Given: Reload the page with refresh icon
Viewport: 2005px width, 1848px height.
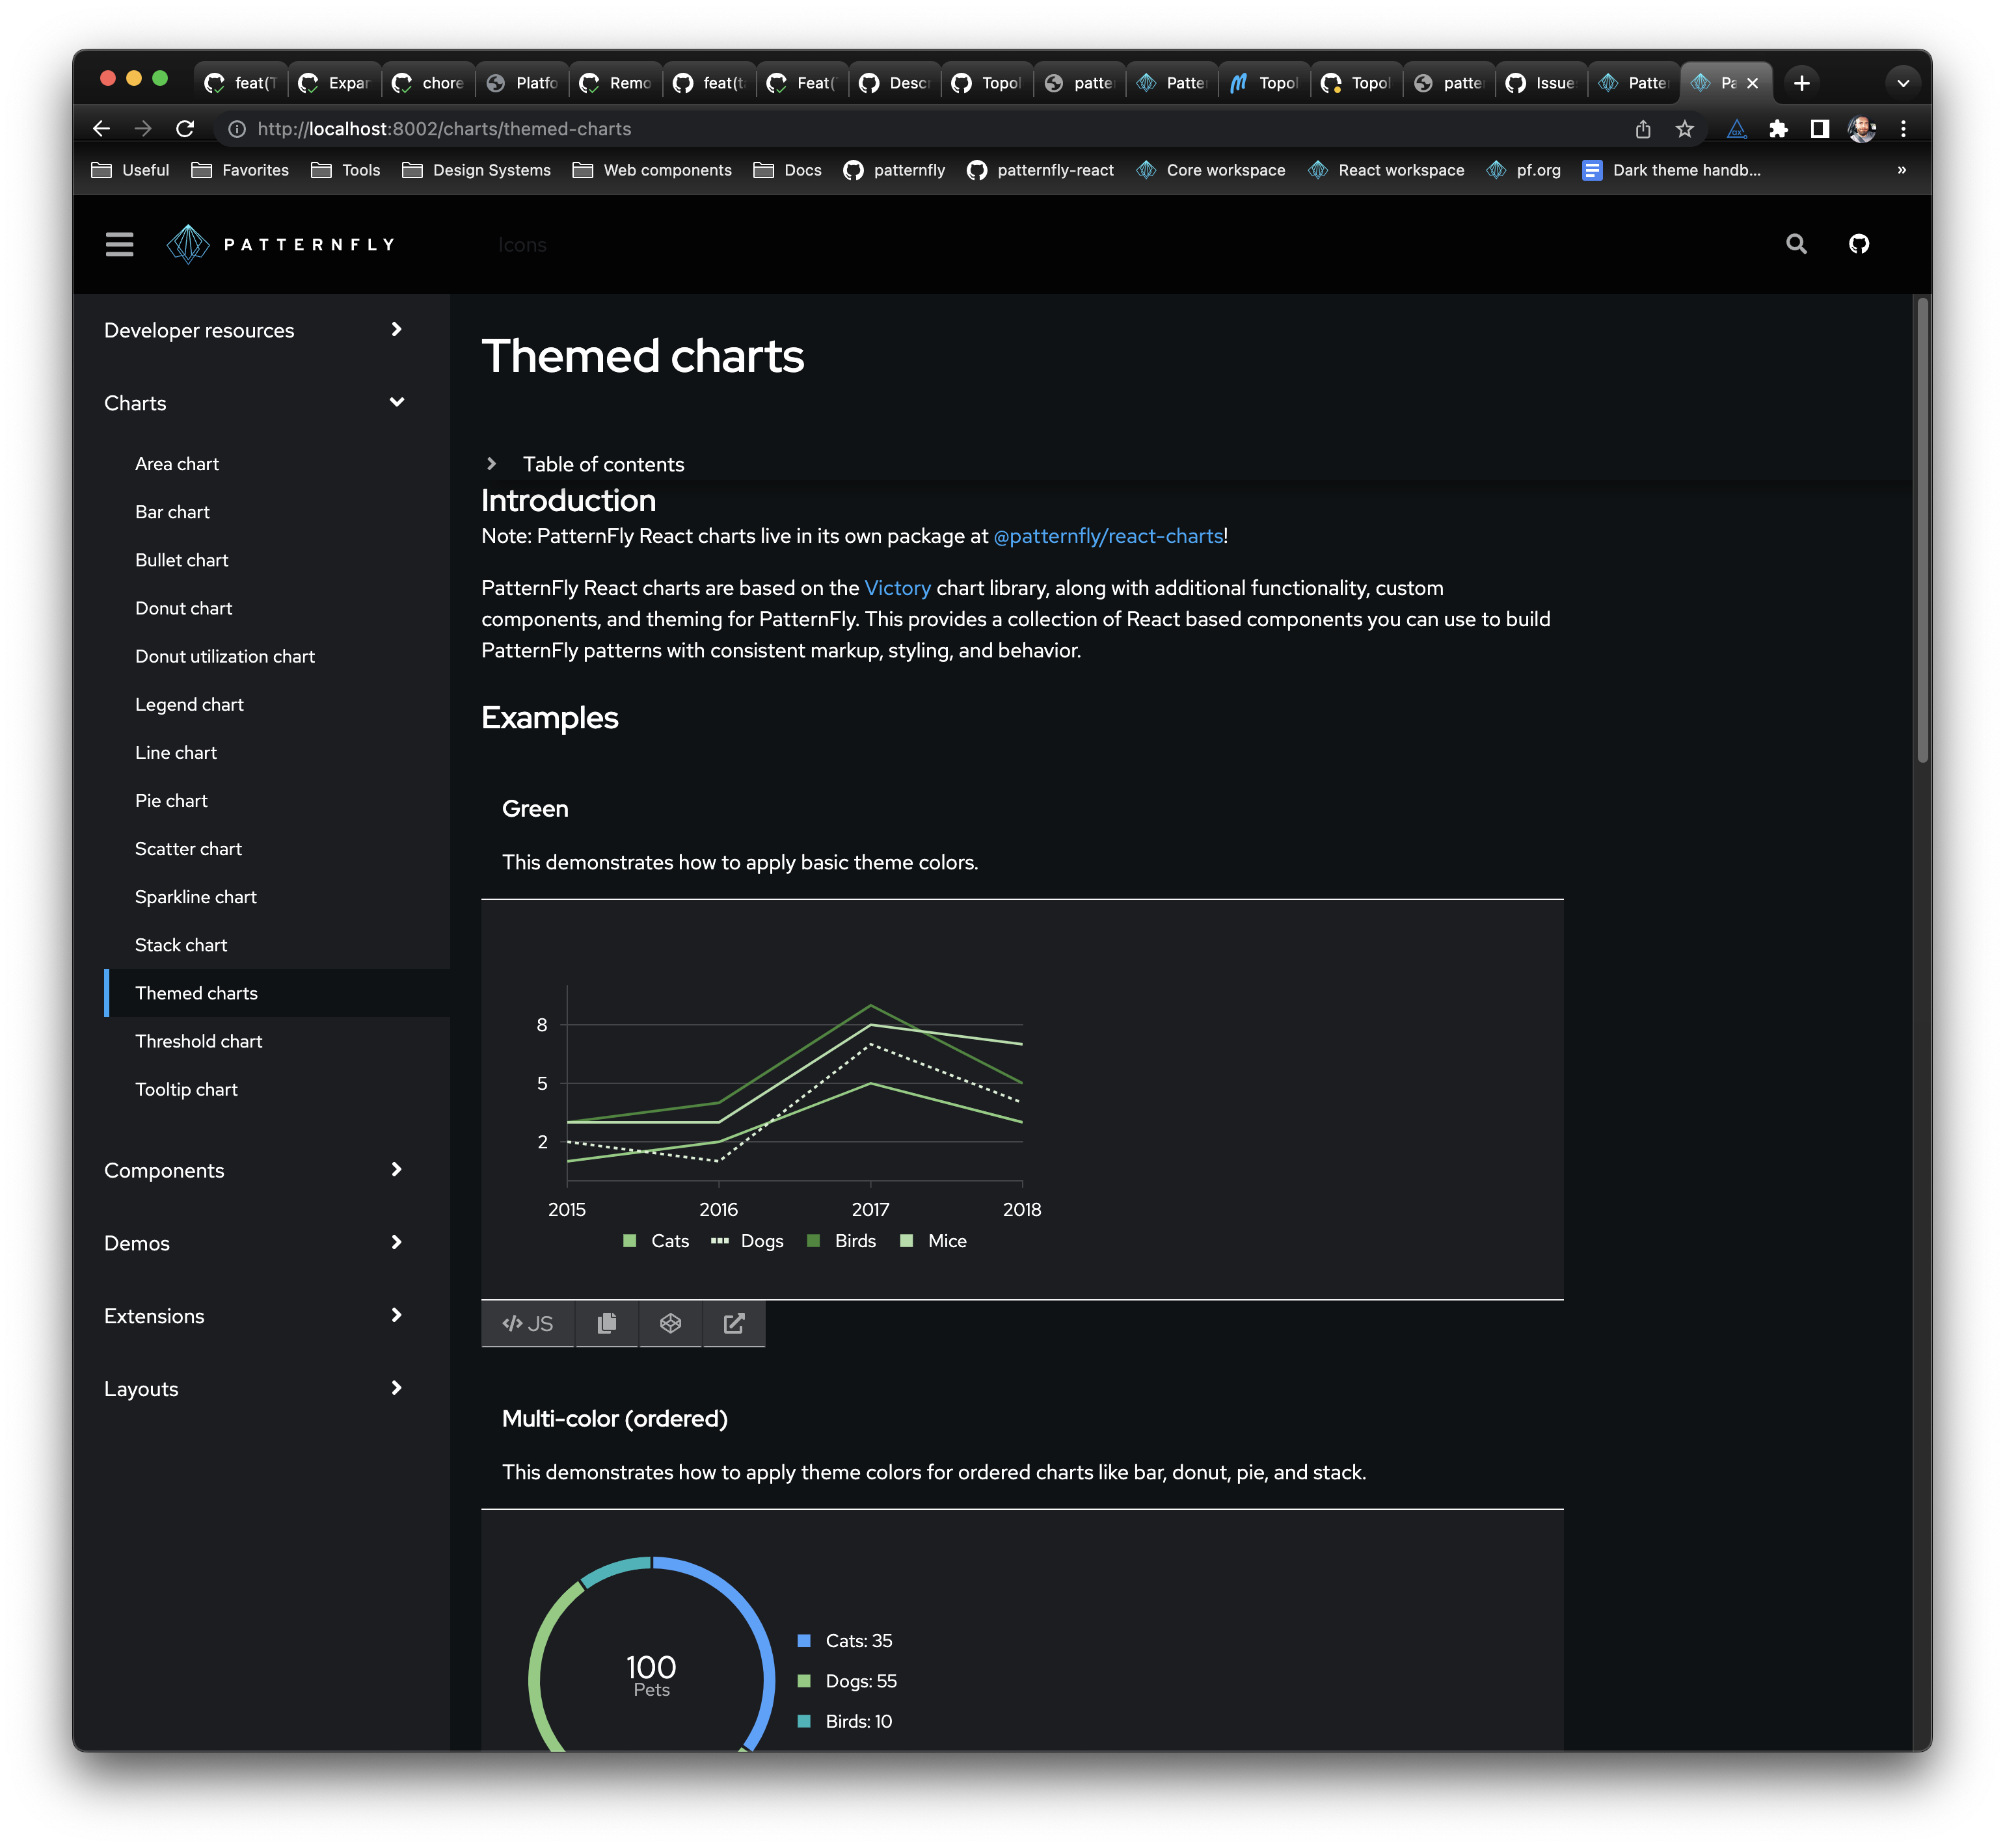Looking at the screenshot, I should (185, 129).
